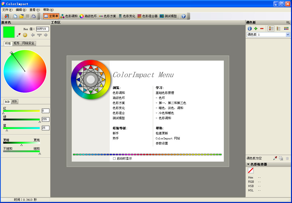Open the 查看 View menu
Image resolution: width=292 pixels, height=203 pixels.
click(x=35, y=10)
